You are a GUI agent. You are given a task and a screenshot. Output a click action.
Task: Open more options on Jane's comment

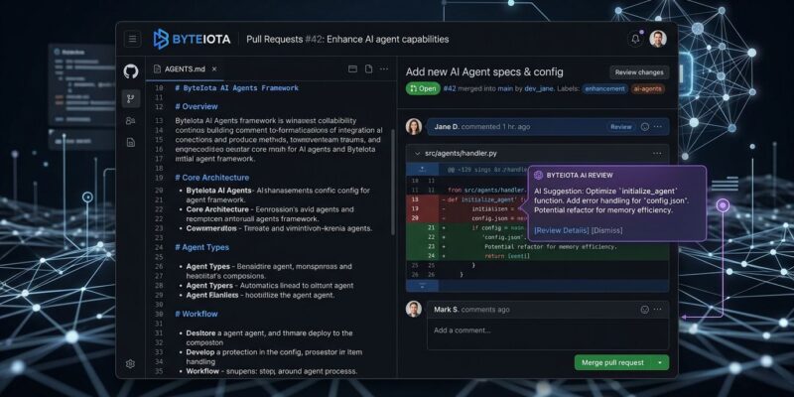point(658,127)
